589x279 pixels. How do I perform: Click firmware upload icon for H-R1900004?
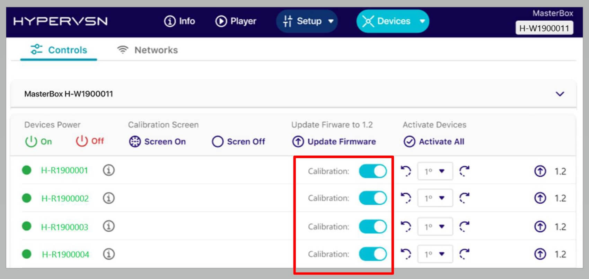pyautogui.click(x=540, y=254)
